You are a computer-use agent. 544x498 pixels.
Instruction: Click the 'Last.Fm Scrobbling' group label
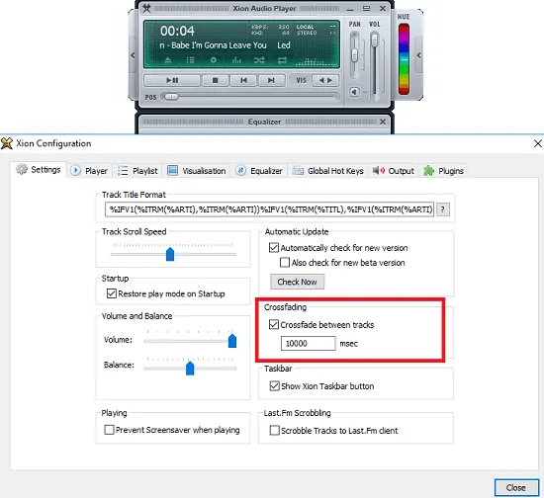(x=298, y=413)
